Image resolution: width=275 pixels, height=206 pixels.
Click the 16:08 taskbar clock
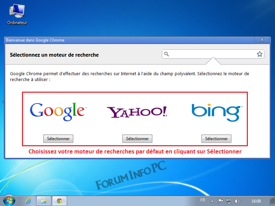(x=256, y=201)
